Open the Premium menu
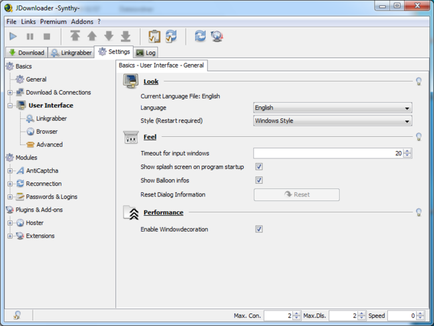 pyautogui.click(x=53, y=21)
